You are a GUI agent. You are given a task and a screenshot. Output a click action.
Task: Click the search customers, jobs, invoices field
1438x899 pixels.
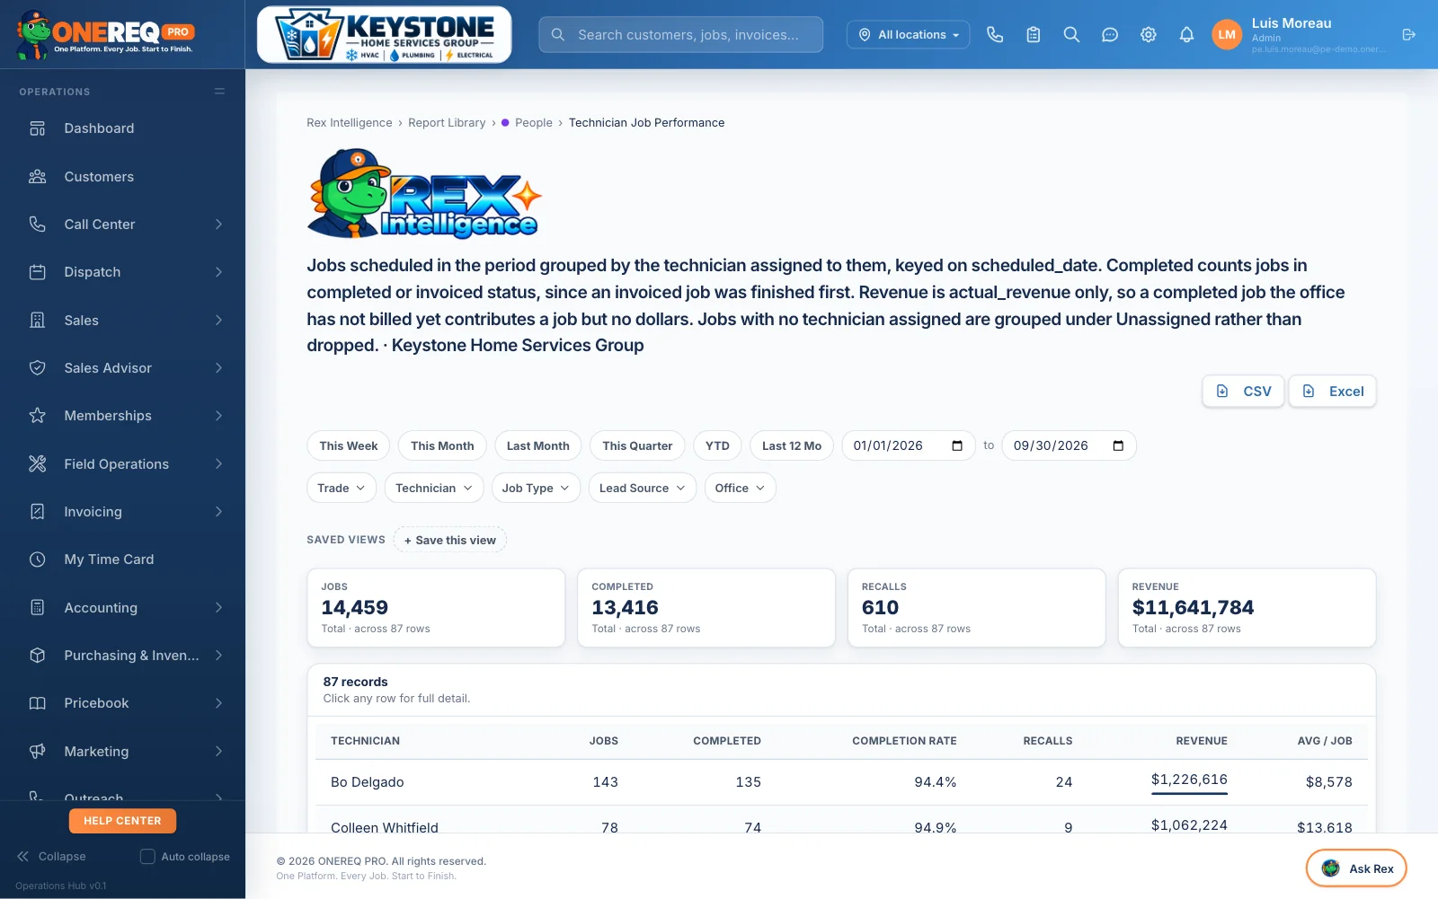681,34
